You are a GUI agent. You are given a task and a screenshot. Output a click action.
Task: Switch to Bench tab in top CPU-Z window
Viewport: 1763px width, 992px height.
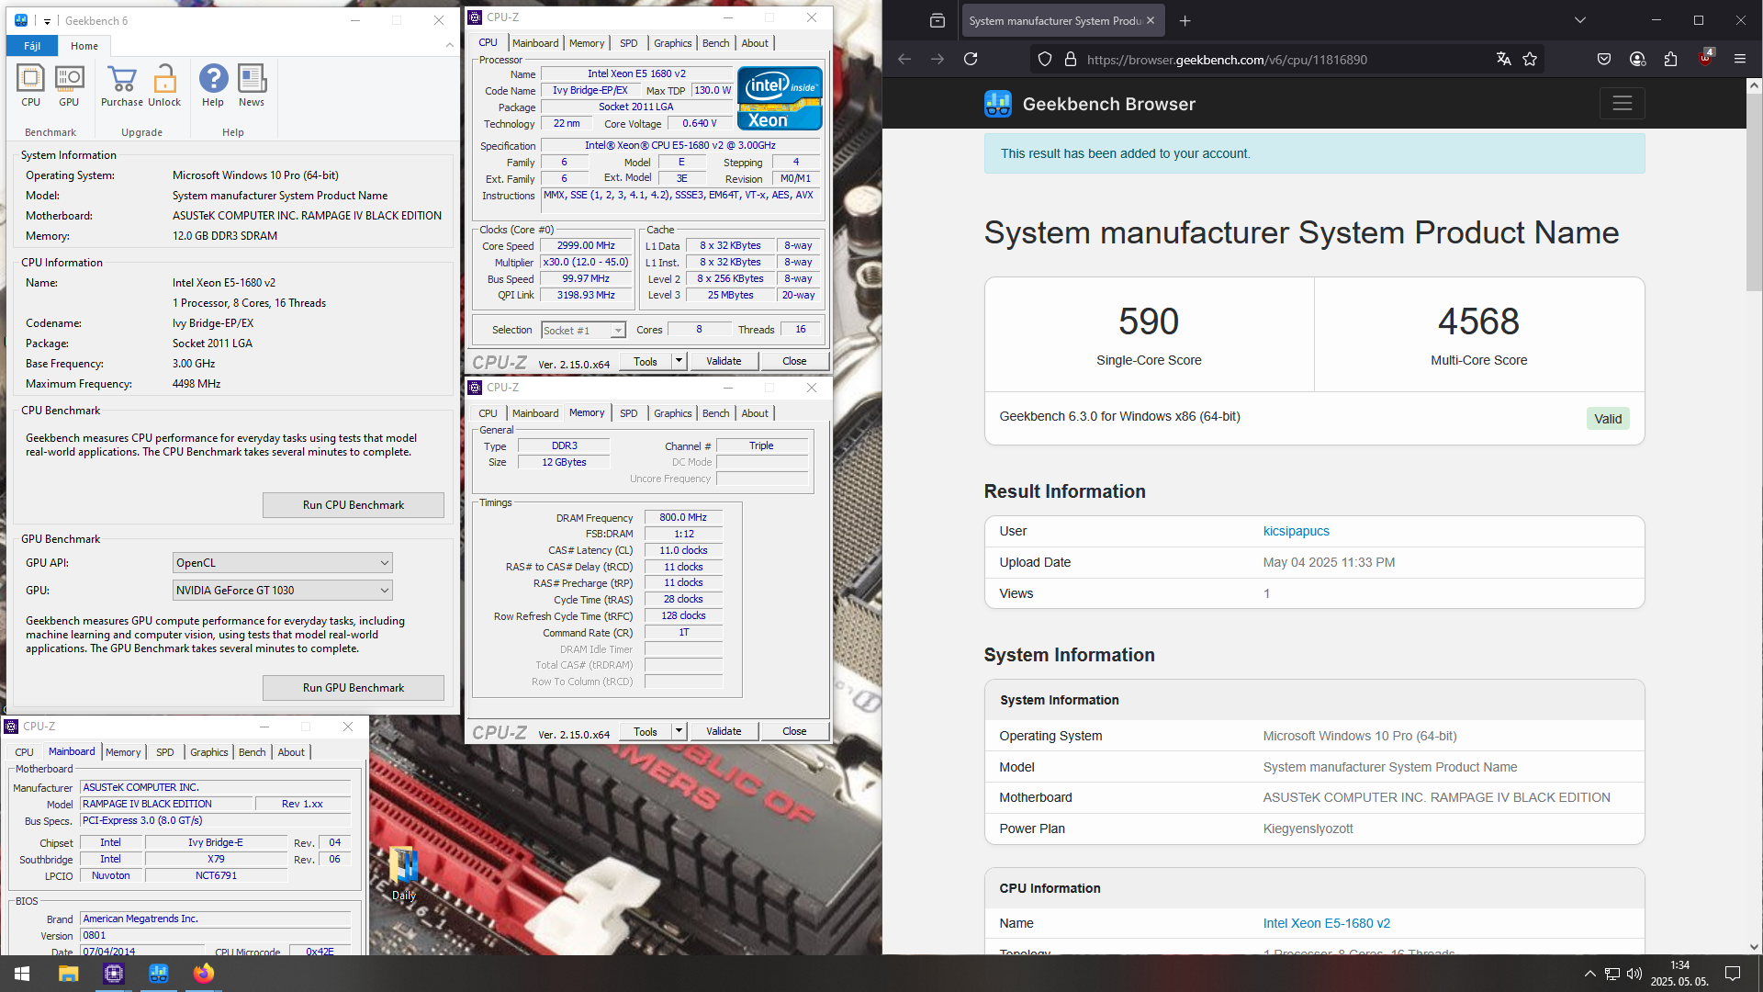point(715,43)
